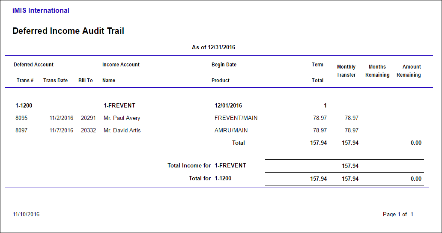442x233 pixels.
Task: Click the Total header under Term
Action: click(317, 80)
